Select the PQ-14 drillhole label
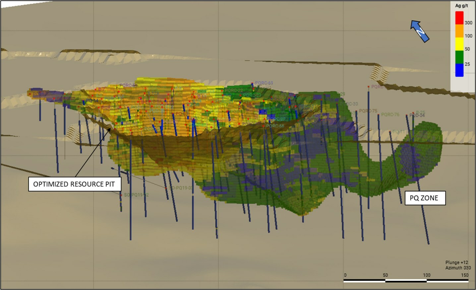Viewport: 476px width, 290px height. 92,101
